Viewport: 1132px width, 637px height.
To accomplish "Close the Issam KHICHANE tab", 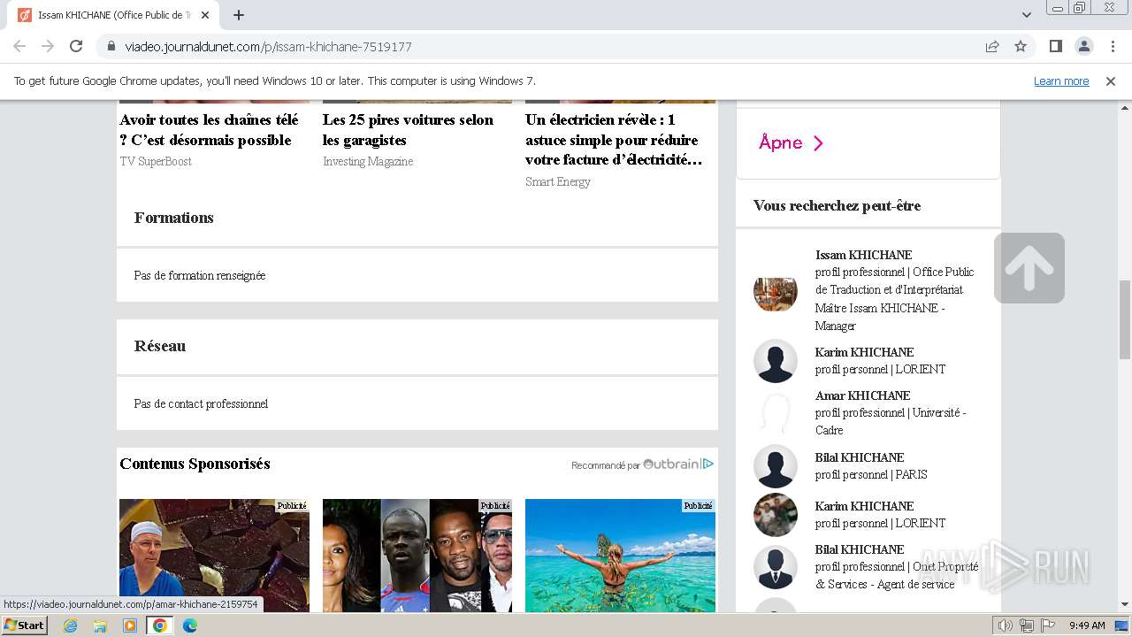I will (205, 15).
